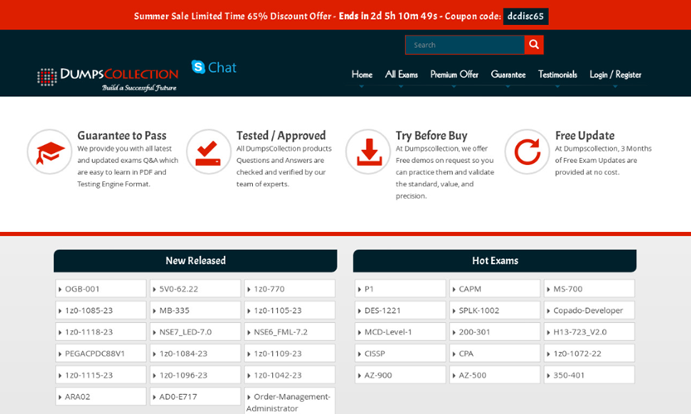
Task: Click the Free Update heading
Action: 585,136
